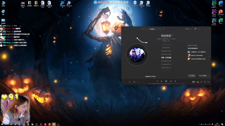
Task: Open the listen together icon
Action: (x=205, y=82)
